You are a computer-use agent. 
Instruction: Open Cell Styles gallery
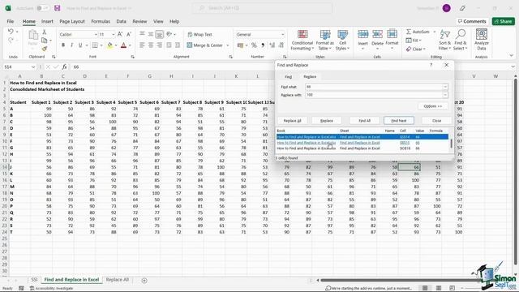342,40
